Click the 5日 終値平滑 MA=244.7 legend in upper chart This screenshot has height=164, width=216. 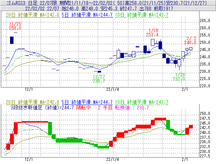pos(87,15)
